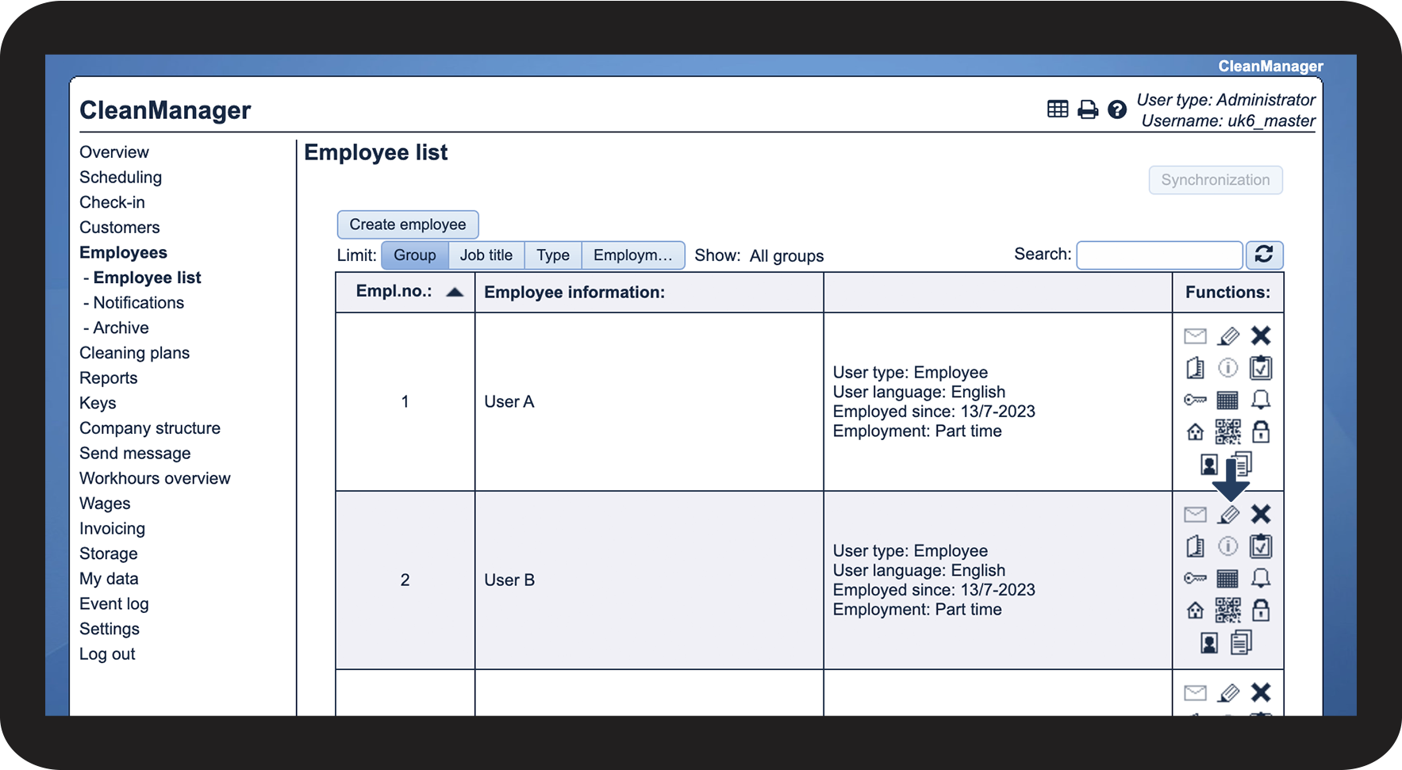Open the padlock icon for User B
The height and width of the screenshot is (770, 1402).
1260,610
